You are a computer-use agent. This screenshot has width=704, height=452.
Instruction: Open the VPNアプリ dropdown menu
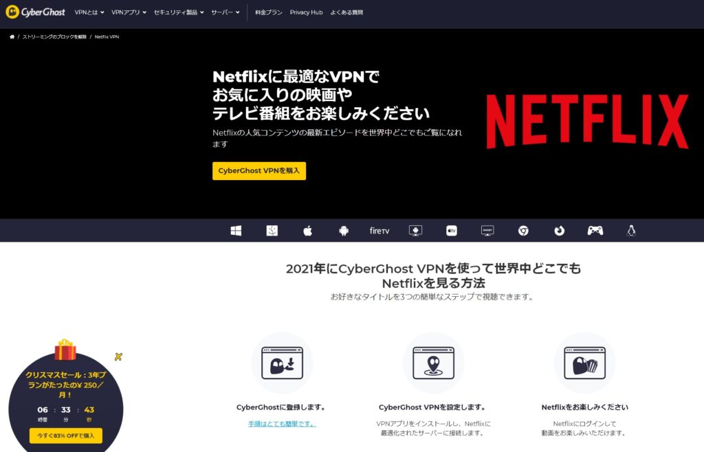(130, 12)
